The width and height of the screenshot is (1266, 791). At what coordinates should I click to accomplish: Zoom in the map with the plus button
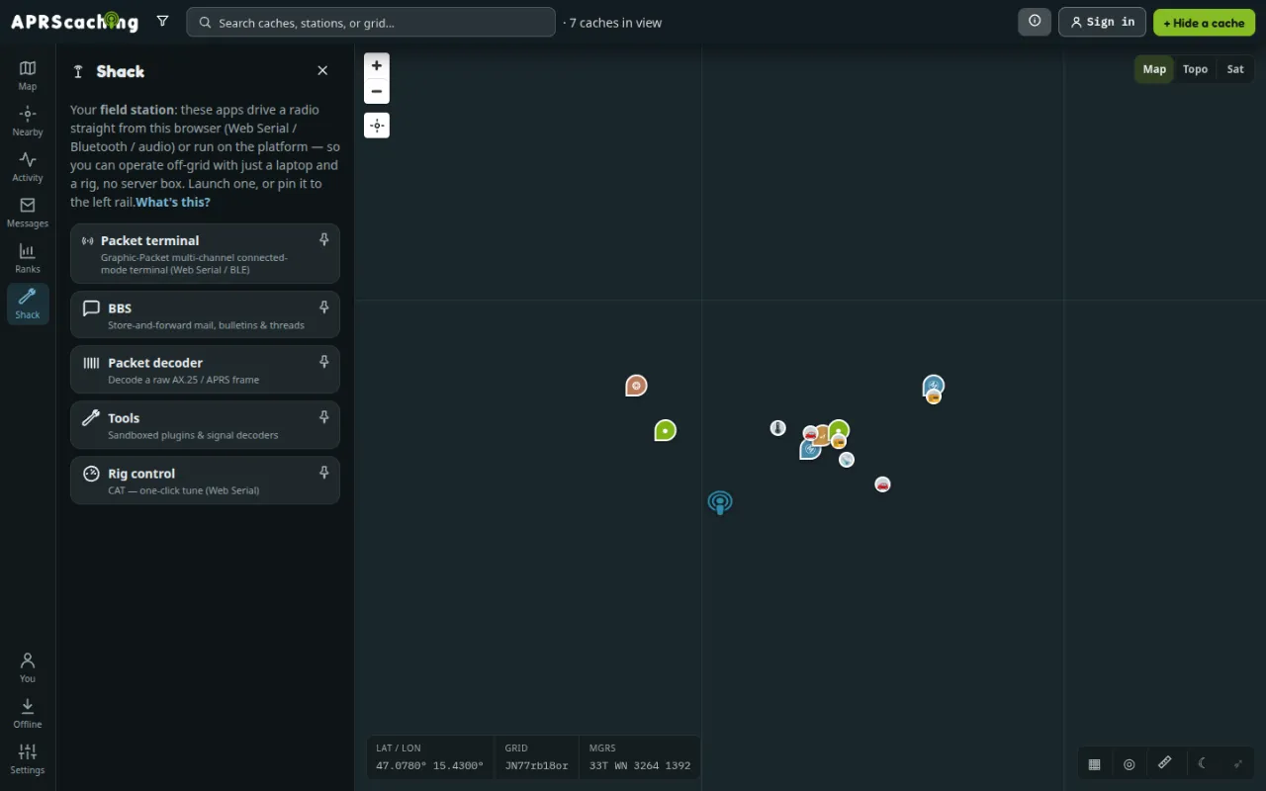377,65
